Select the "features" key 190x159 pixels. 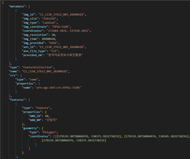click(17, 100)
